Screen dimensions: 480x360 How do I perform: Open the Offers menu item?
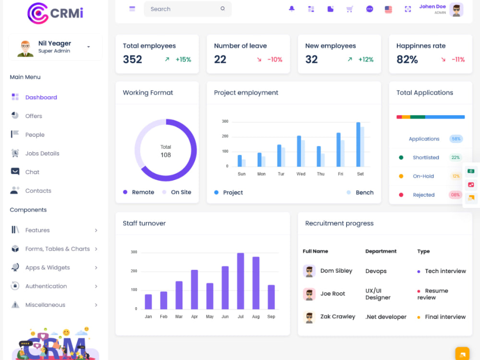[34, 116]
